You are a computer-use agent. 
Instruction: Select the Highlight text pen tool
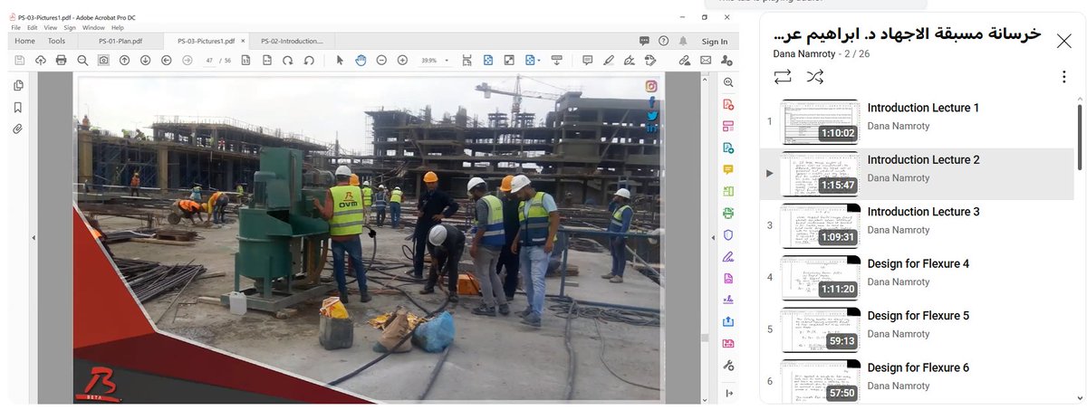608,60
